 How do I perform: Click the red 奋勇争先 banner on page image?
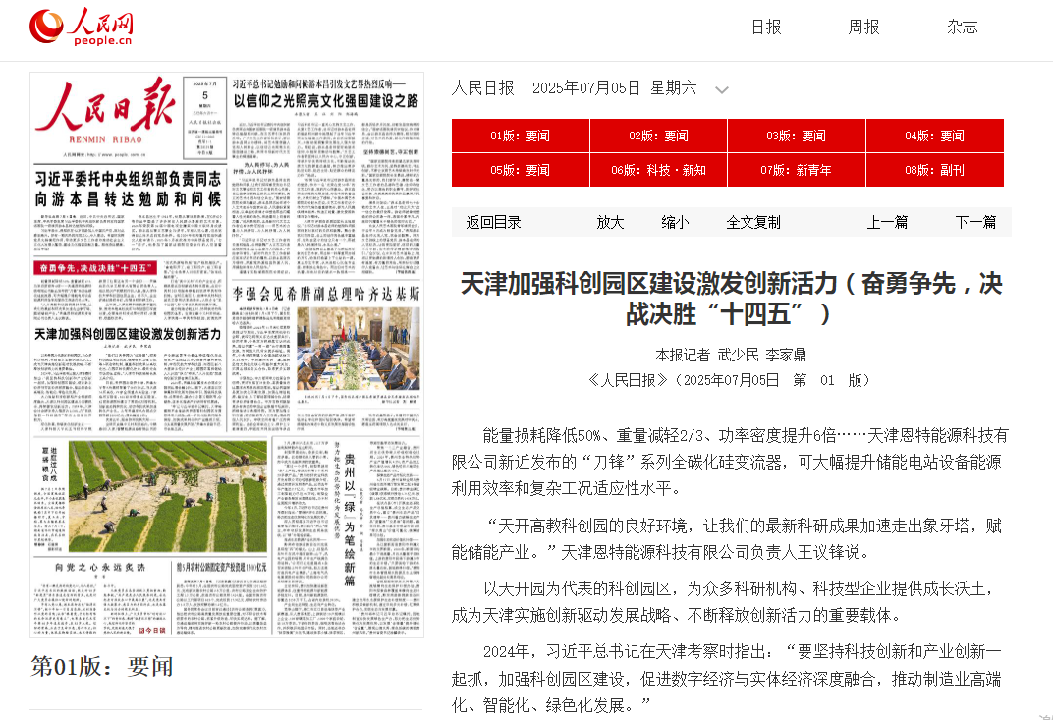(94, 268)
